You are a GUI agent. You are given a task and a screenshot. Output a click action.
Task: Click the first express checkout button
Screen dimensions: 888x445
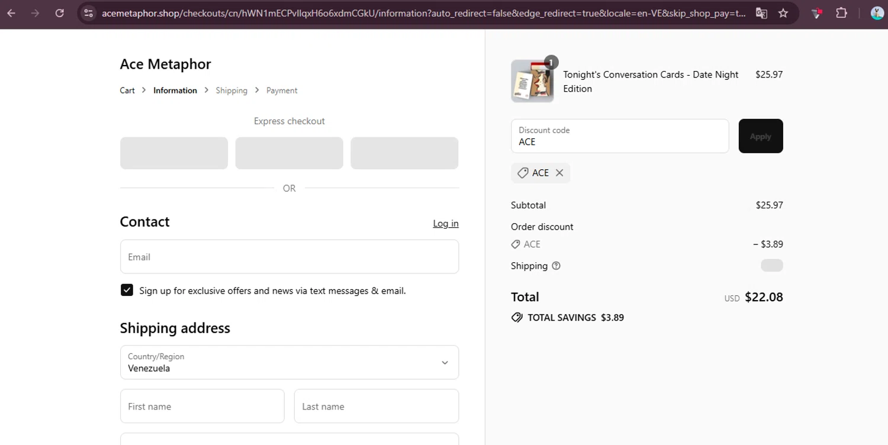(x=174, y=153)
